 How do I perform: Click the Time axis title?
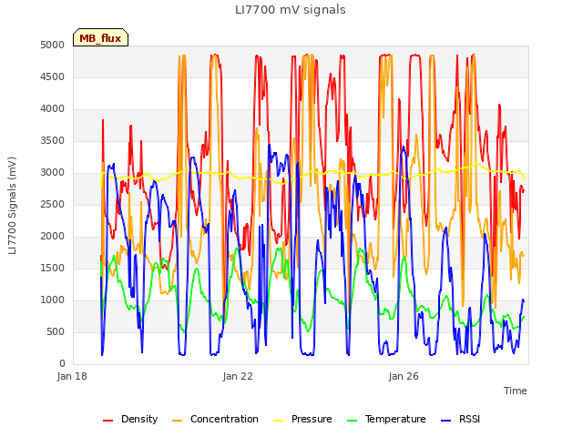click(x=516, y=391)
